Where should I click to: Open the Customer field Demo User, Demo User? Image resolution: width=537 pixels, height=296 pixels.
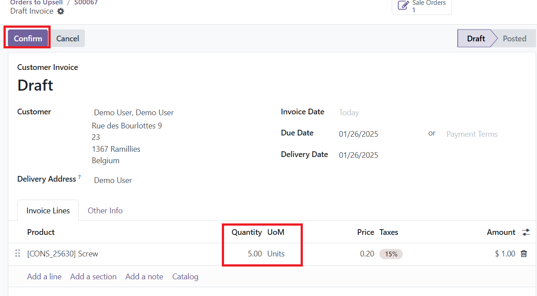(134, 113)
